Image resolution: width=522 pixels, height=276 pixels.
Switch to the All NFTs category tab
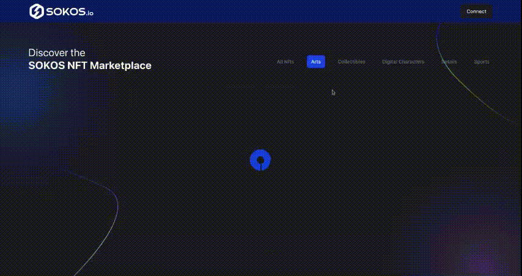(285, 62)
